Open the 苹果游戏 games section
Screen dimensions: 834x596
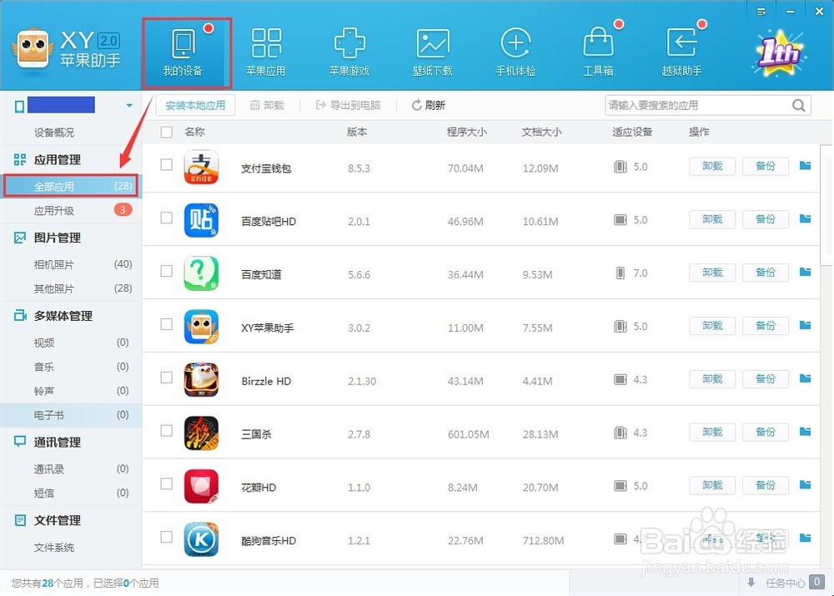tap(349, 53)
